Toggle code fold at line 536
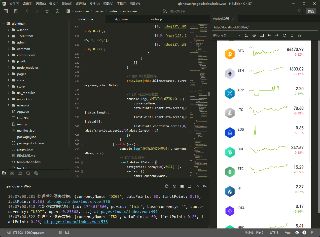Viewport: 320px width, 237px height. (x=82, y=99)
